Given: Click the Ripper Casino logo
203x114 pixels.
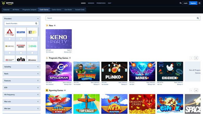Looking at the screenshot, I should [x=7, y=3].
